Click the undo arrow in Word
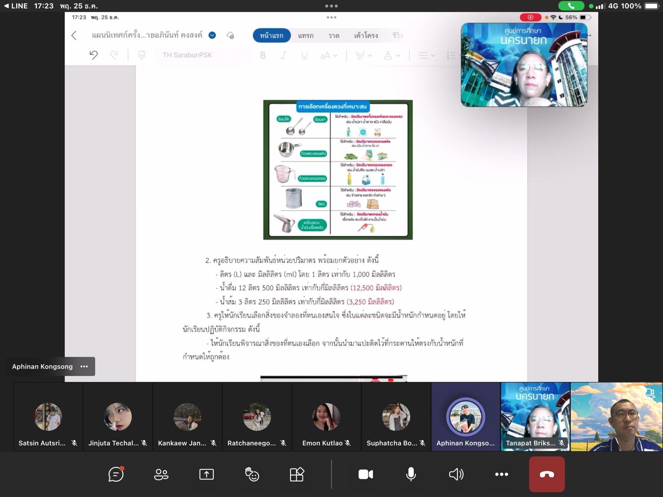Viewport: 663px width, 497px height. pos(93,55)
